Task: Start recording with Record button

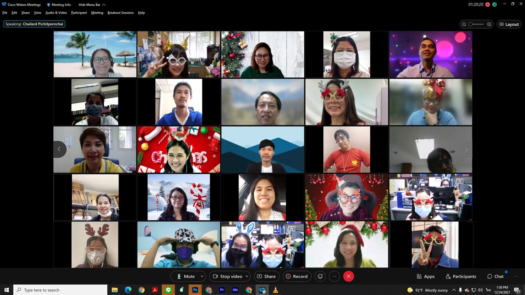Action: tap(297, 276)
